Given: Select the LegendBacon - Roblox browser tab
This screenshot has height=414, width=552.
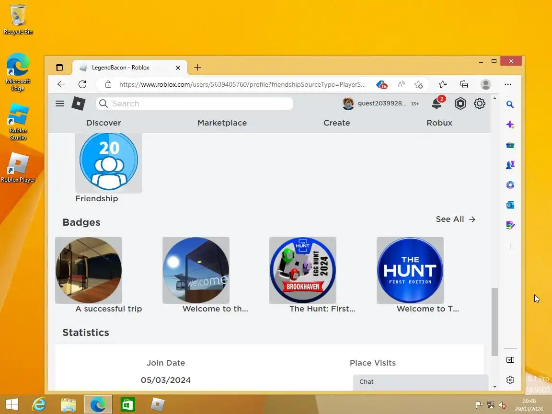Looking at the screenshot, I should pyautogui.click(x=129, y=68).
